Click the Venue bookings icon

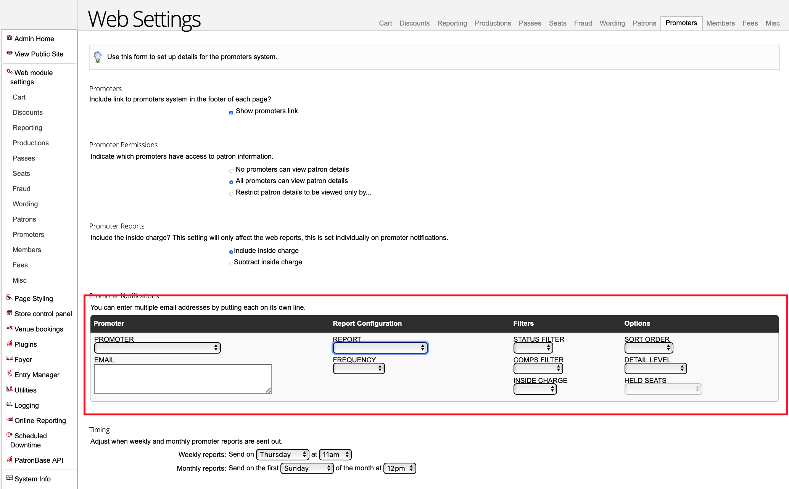coord(9,328)
